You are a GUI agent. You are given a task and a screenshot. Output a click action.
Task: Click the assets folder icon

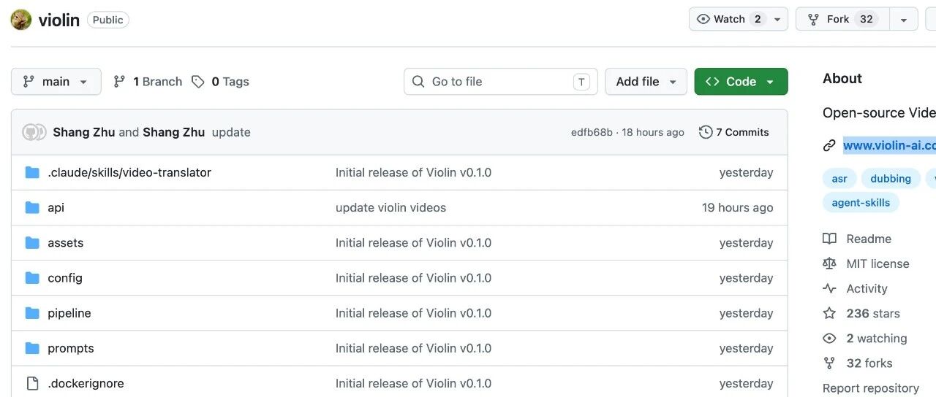[32, 242]
